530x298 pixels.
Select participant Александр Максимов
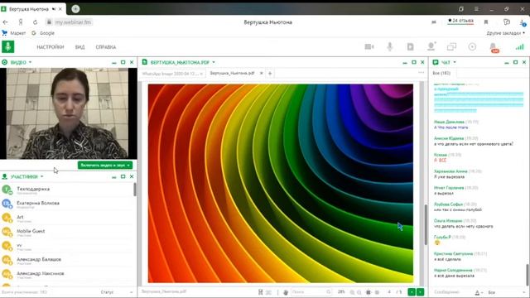[68, 274]
